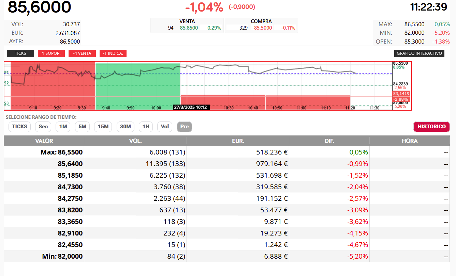Select the TICKS time range option
This screenshot has height=276, width=456.
point(20,127)
